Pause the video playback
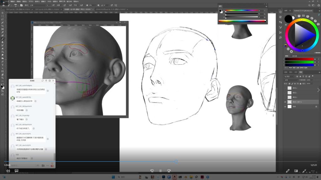Image resolution: width=321 pixels, height=180 pixels. click(x=160, y=171)
